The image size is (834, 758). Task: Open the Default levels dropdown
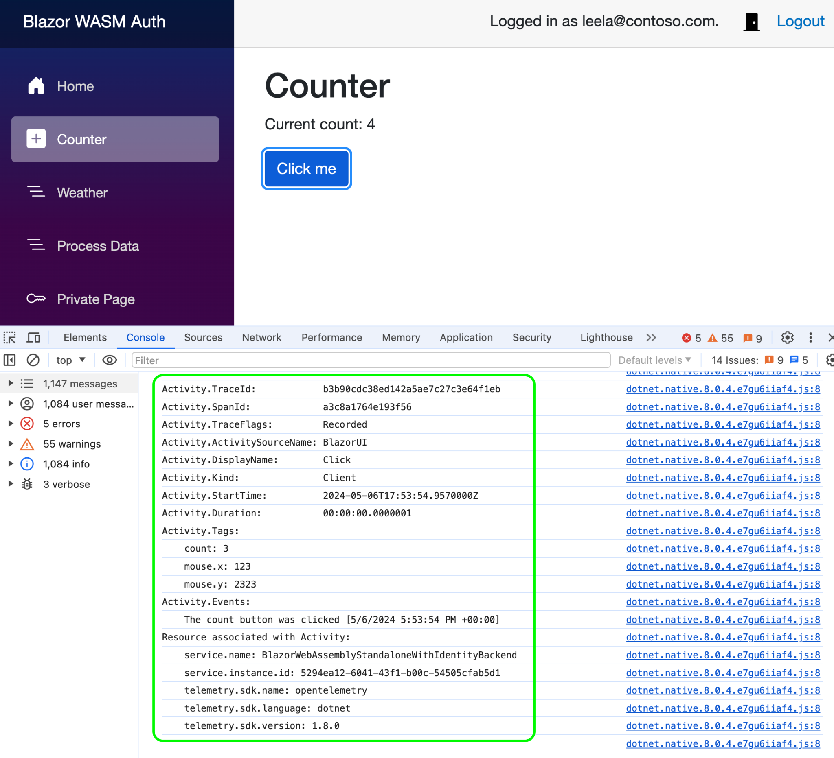pos(654,360)
